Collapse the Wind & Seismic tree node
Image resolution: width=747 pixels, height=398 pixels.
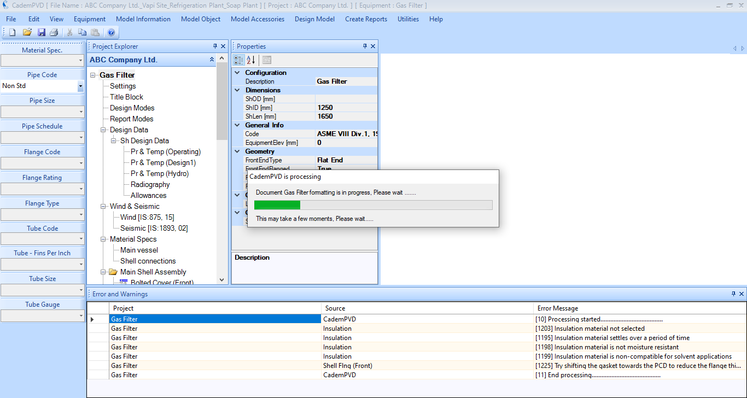(x=104, y=207)
